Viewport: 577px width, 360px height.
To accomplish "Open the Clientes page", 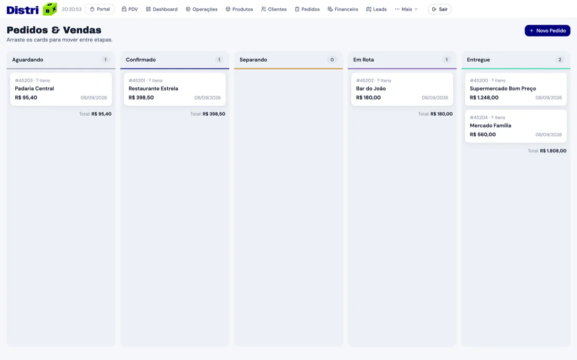I will click(x=274, y=9).
